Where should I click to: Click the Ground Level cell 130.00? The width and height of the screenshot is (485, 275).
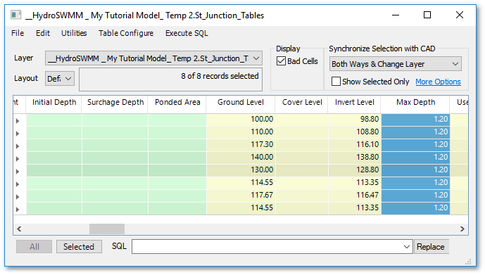coord(241,171)
